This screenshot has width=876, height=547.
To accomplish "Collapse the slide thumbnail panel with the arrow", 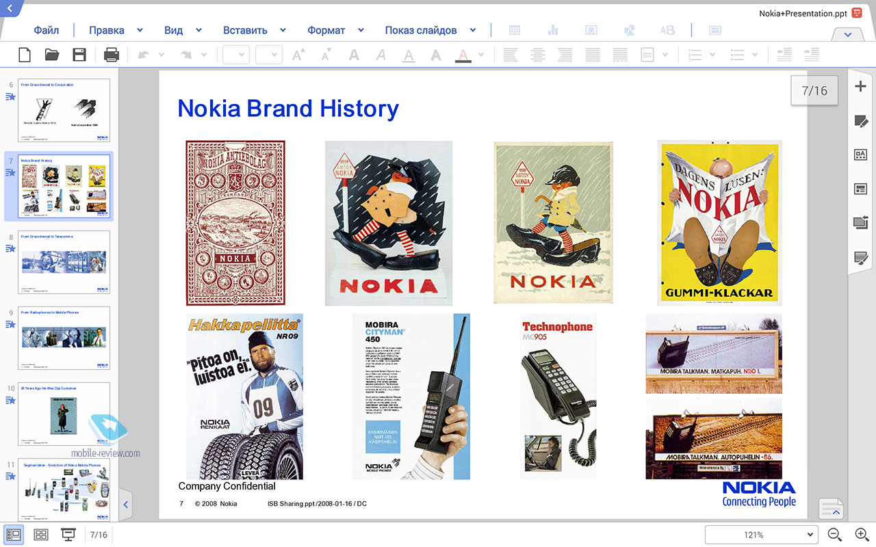I will tap(125, 505).
